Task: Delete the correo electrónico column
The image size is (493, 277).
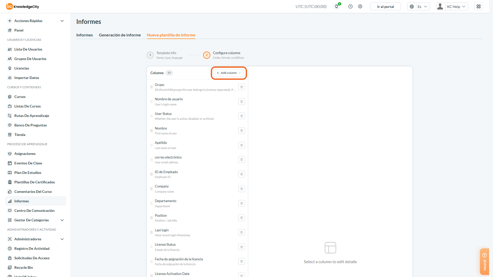Action: pyautogui.click(x=241, y=160)
